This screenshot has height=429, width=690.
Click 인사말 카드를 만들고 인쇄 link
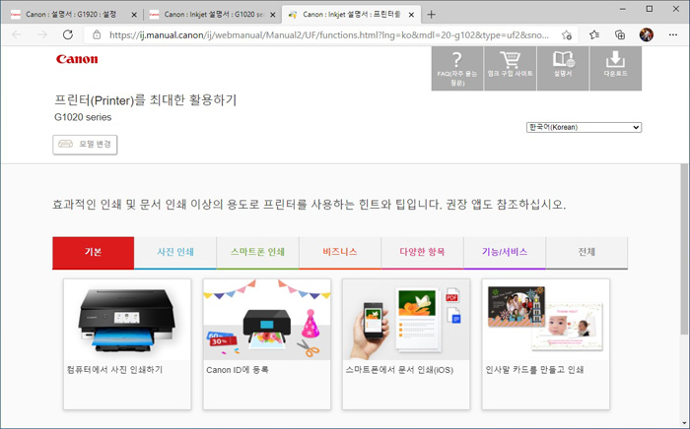(x=534, y=370)
